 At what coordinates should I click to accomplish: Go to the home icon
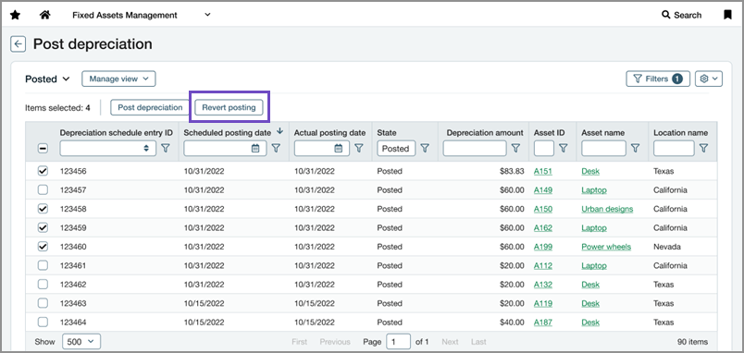pyautogui.click(x=44, y=15)
